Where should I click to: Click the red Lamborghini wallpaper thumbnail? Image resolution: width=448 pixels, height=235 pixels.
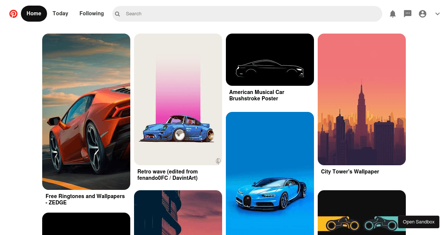(x=86, y=112)
